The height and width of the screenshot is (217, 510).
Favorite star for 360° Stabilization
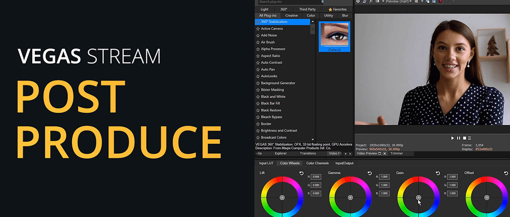pyautogui.click(x=258, y=22)
